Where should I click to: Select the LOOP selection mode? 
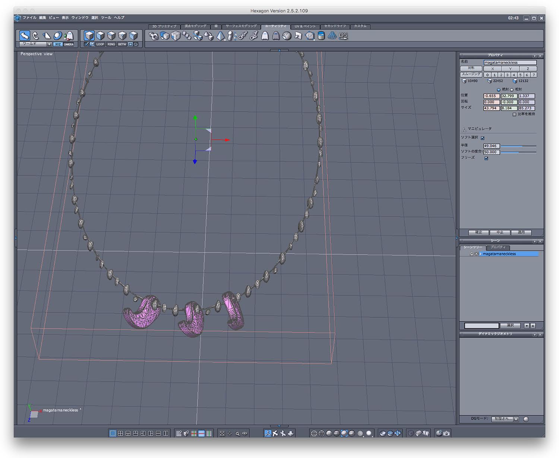100,44
